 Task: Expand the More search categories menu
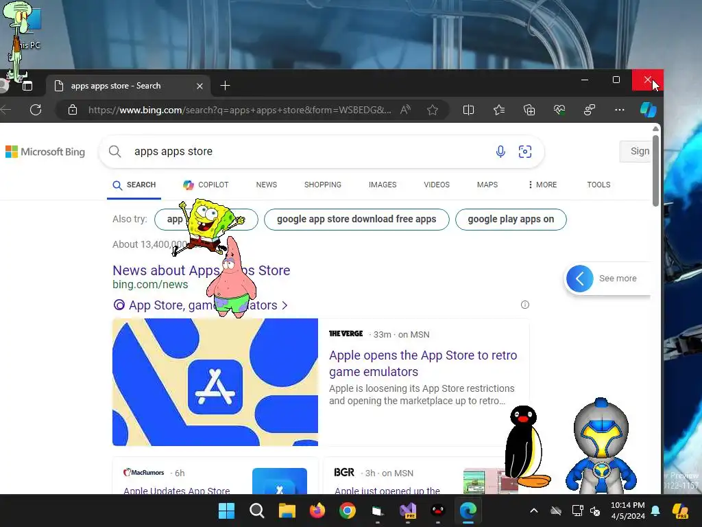[543, 185]
